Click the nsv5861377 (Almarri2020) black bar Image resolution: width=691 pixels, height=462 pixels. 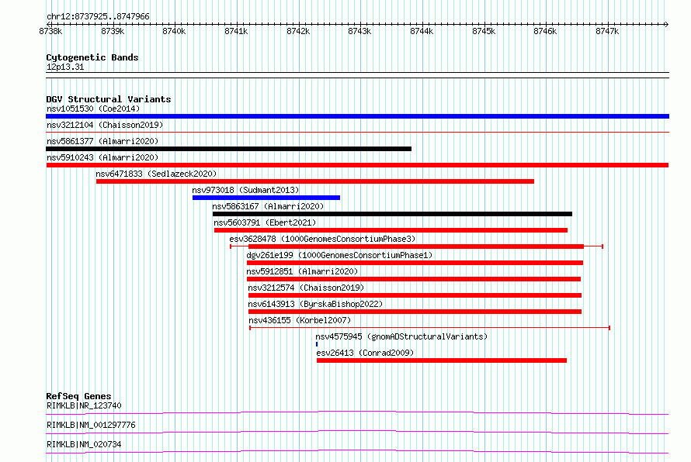[229, 149]
